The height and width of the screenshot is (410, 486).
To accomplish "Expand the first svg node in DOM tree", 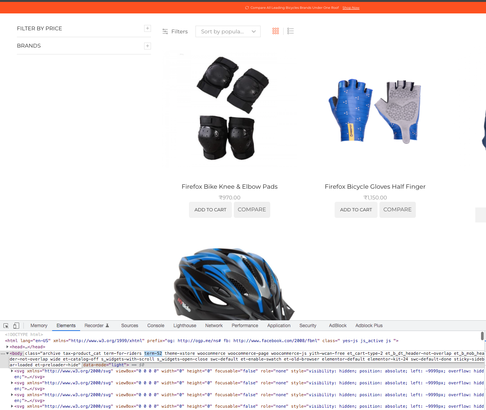I will point(12,371).
